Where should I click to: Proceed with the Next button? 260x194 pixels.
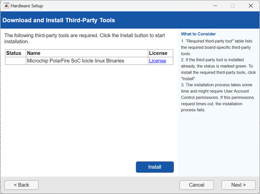click(238, 185)
